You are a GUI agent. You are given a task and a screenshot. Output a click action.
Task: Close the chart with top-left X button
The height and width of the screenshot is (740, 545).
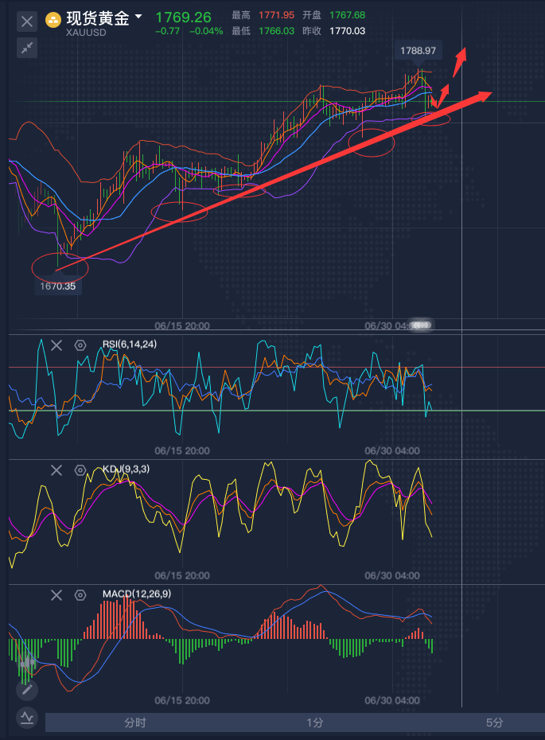pos(28,21)
